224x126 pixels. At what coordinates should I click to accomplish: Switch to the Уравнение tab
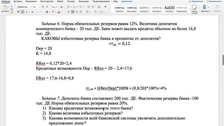127,1
